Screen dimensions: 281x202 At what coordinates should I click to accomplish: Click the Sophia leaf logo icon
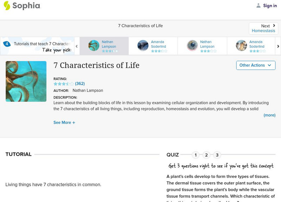point(6,6)
